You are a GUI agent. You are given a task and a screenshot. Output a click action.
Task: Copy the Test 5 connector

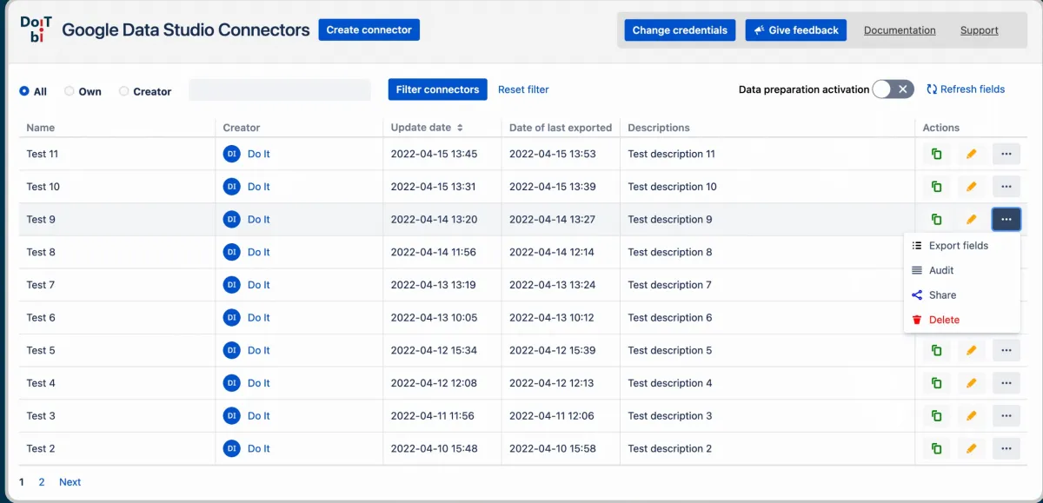[936, 350]
